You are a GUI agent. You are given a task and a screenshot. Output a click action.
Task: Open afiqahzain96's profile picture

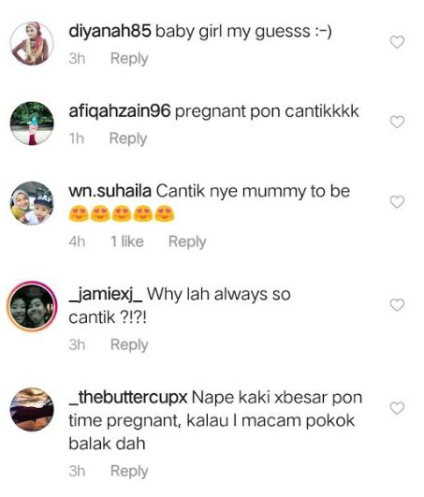pos(32,124)
